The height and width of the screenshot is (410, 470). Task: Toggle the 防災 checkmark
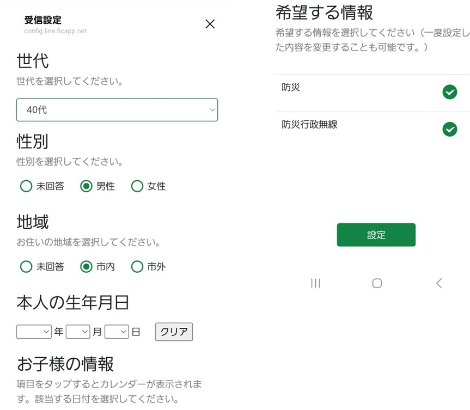pos(450,92)
